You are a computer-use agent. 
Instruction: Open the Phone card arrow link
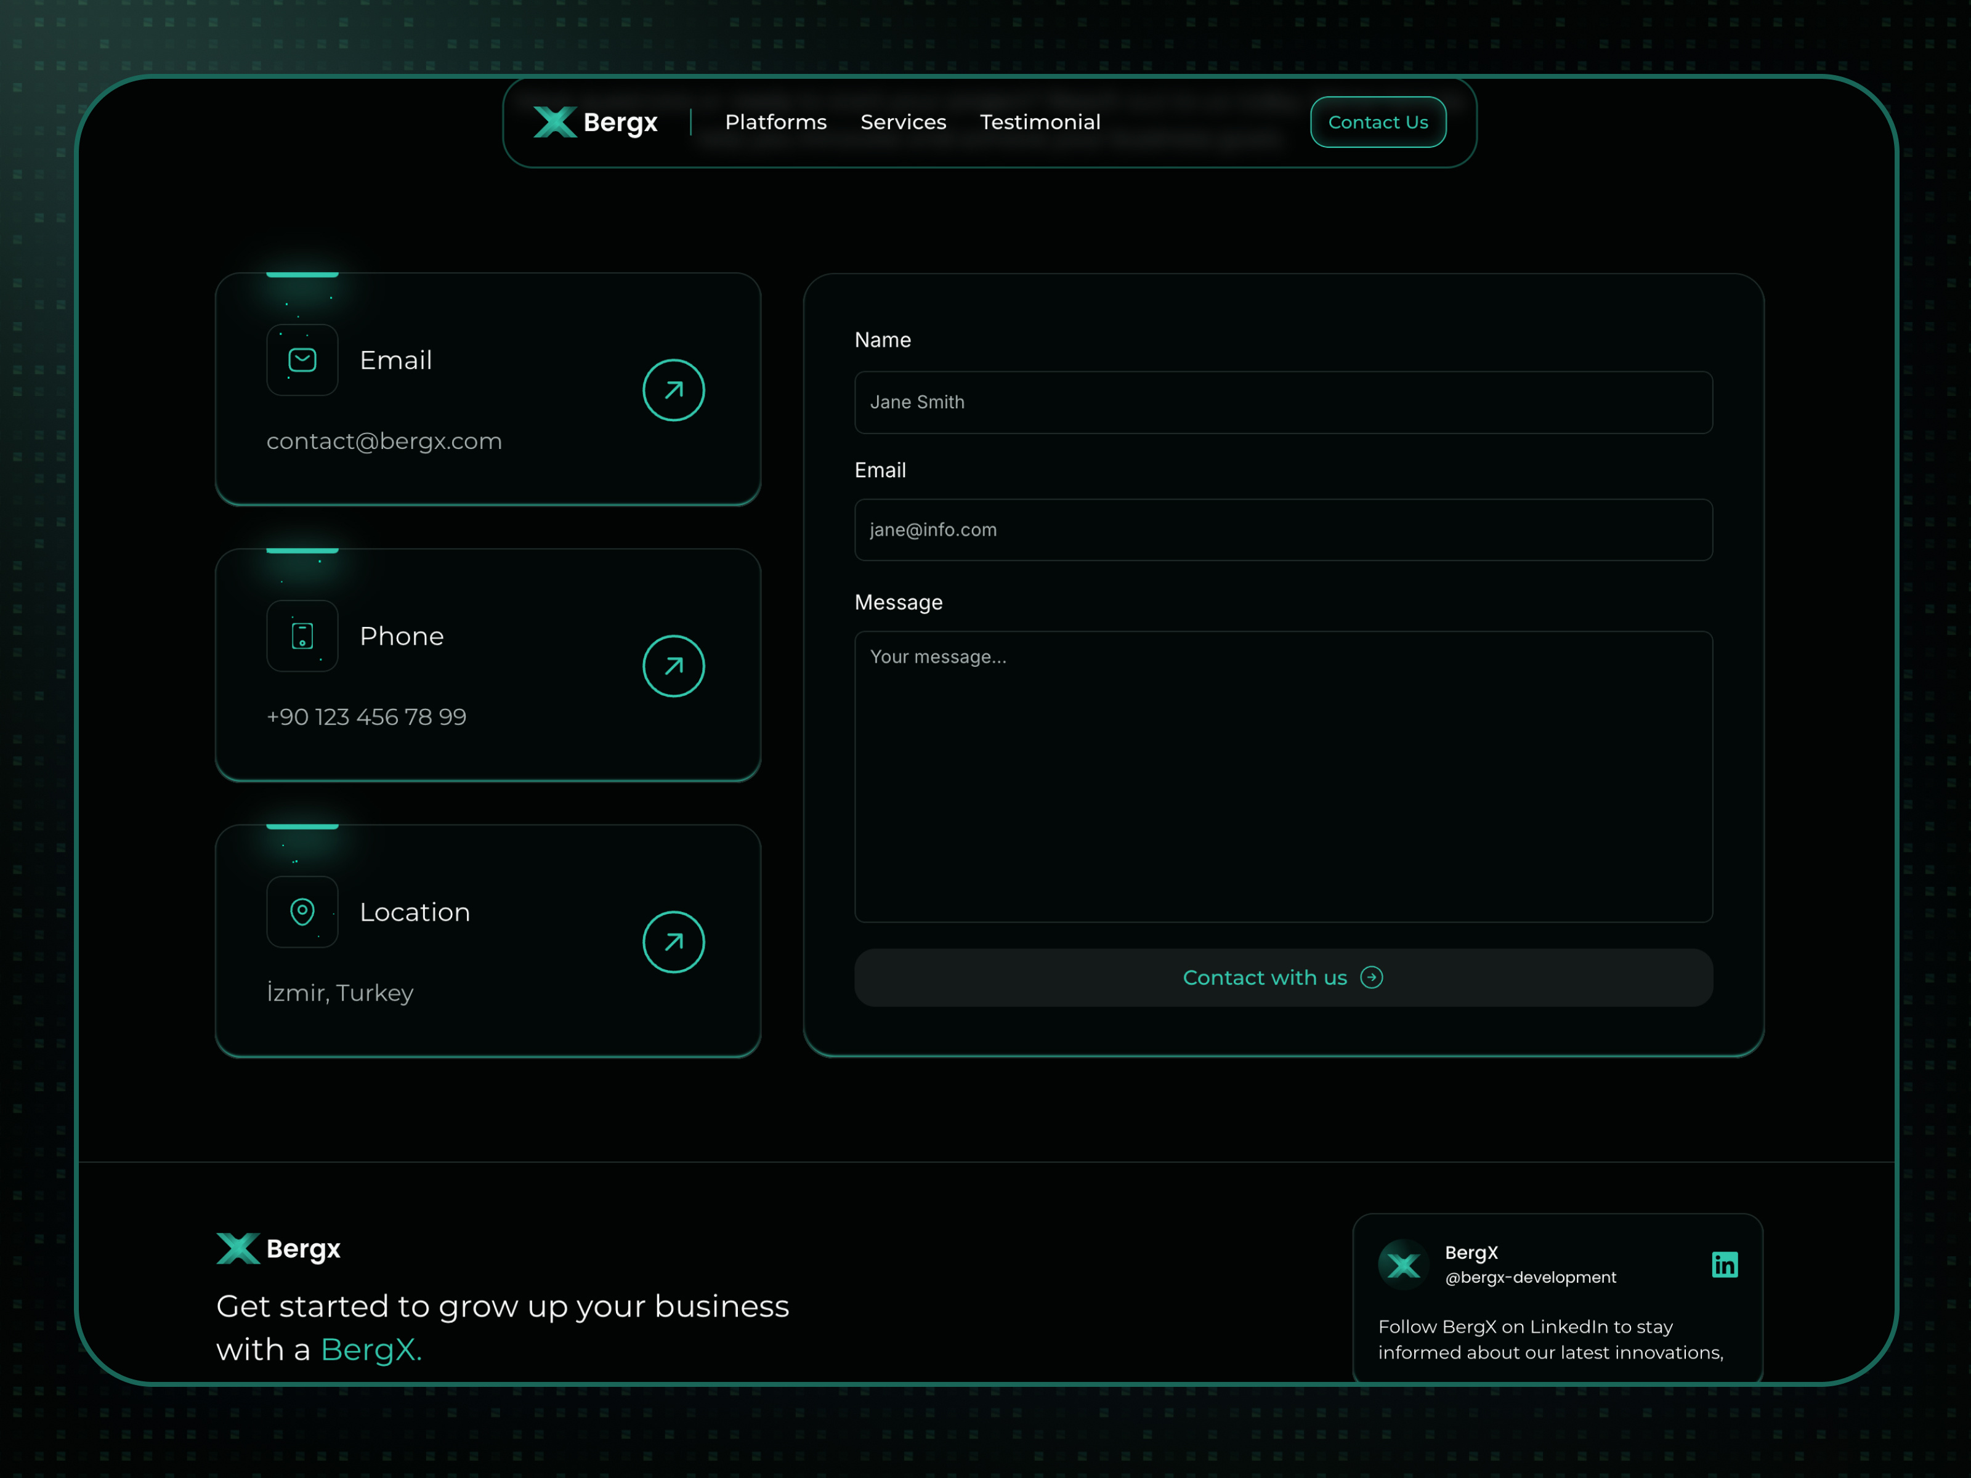(674, 666)
